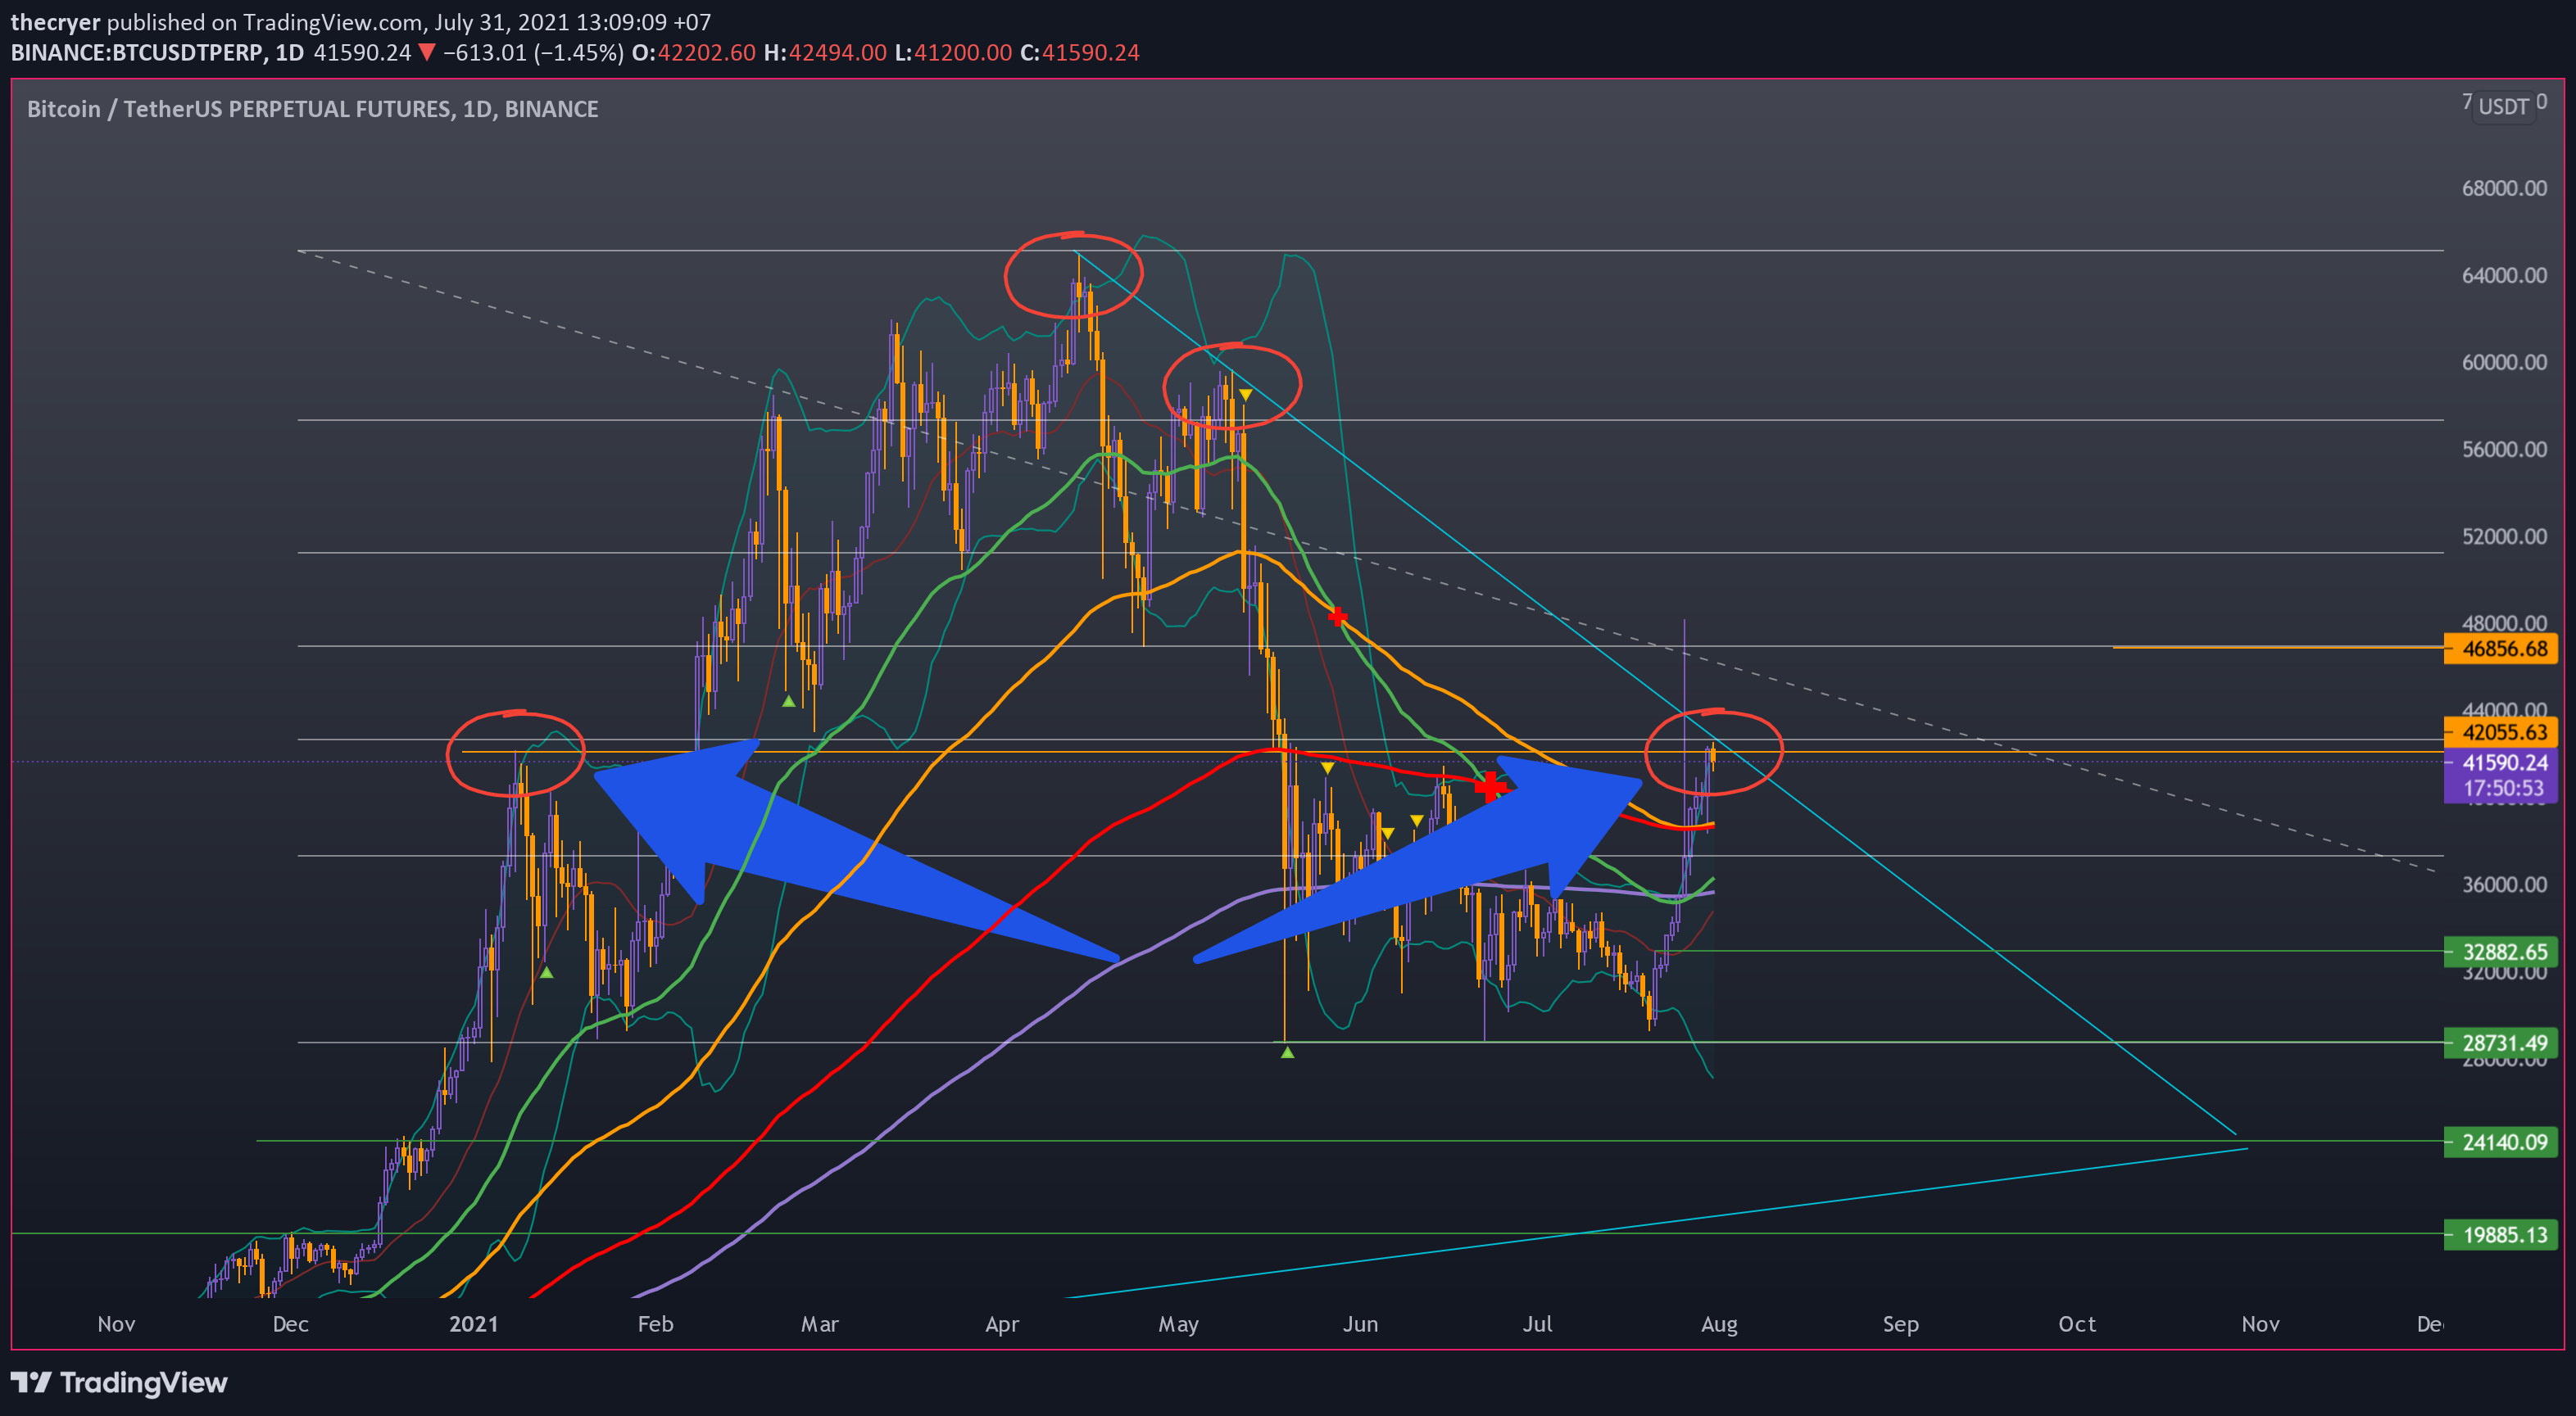
Task: Click the Dec label on time axis
Action: click(x=291, y=1324)
